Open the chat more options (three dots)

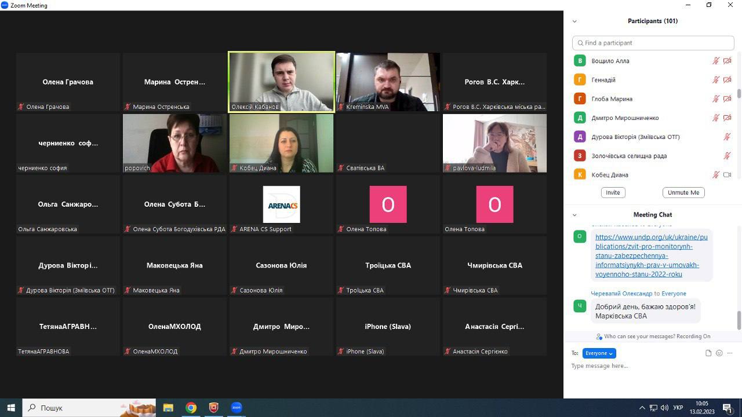[x=730, y=353]
